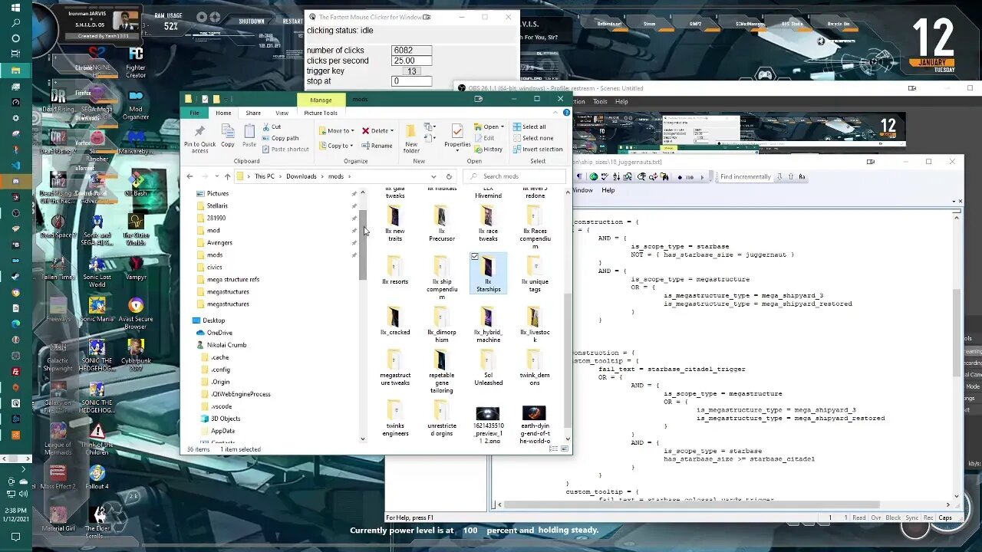Image resolution: width=982 pixels, height=552 pixels.
Task: Switch to the View ribbon tab
Action: [x=282, y=113]
